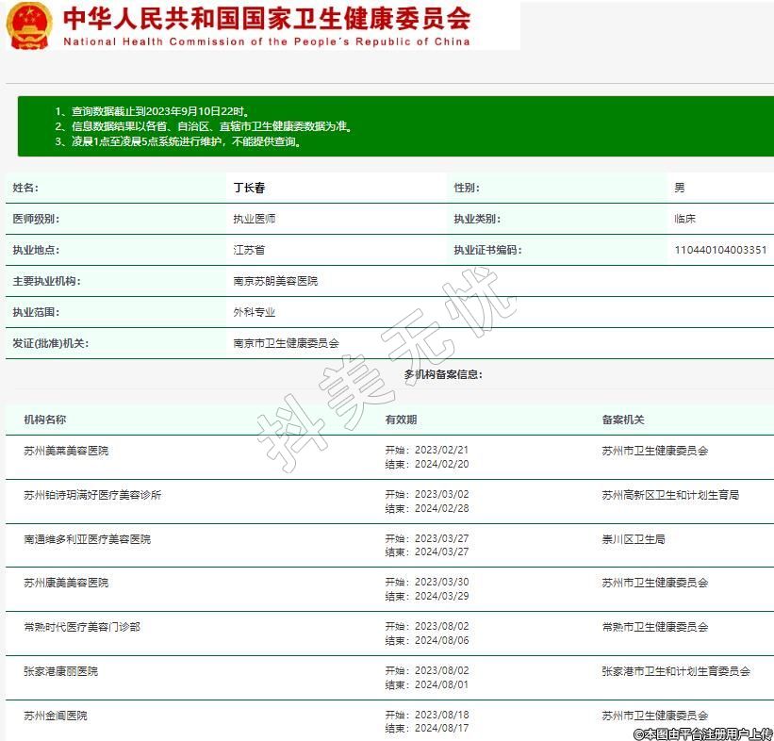
Task: Select the 常熟时代医疗美容门诊部 row
Action: pyautogui.click(x=82, y=627)
